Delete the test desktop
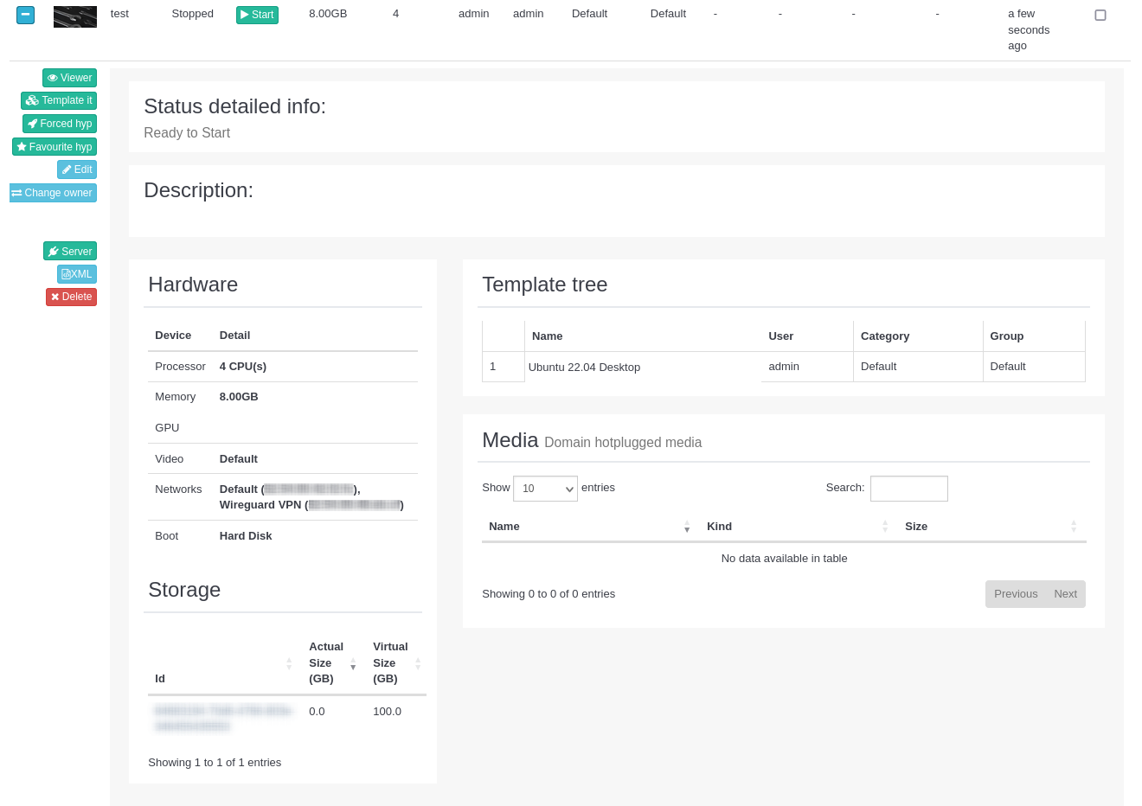Screen dimensions: 1142x806 tap(71, 297)
